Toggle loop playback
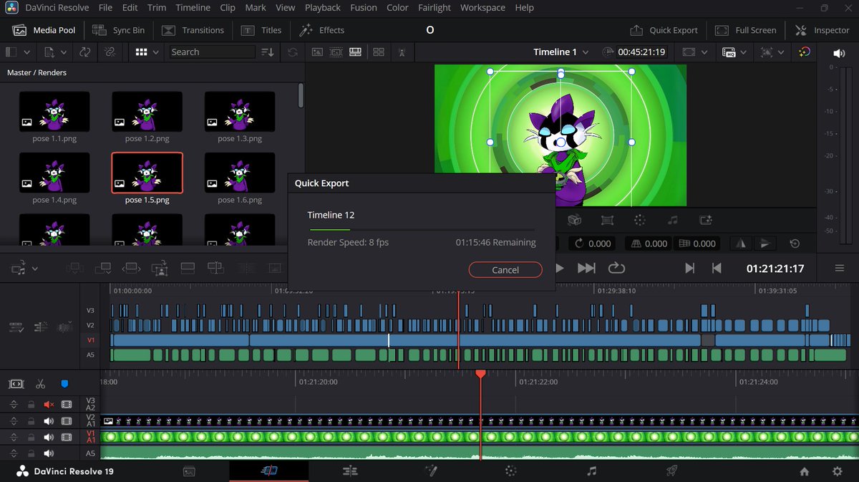Image resolution: width=859 pixels, height=482 pixels. click(x=616, y=268)
